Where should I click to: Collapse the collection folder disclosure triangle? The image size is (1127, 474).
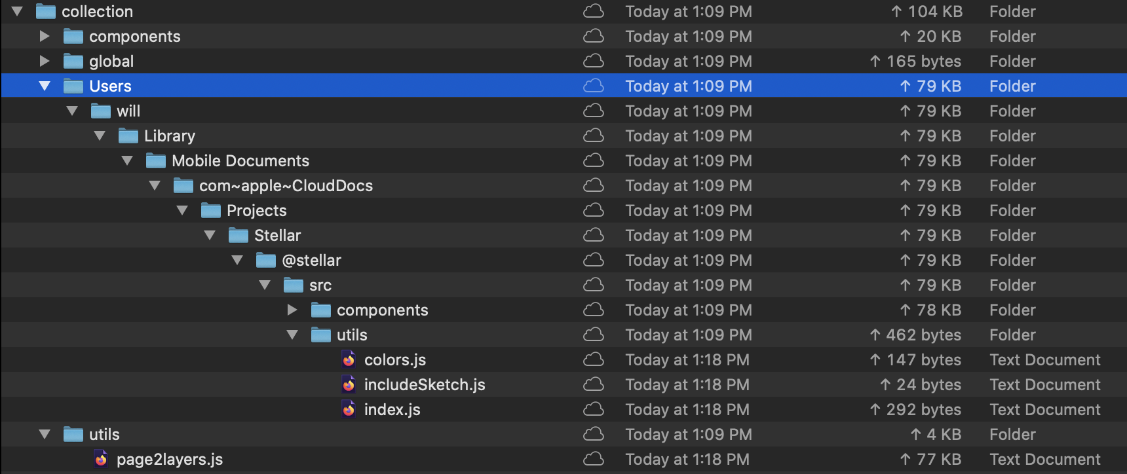[x=17, y=11]
